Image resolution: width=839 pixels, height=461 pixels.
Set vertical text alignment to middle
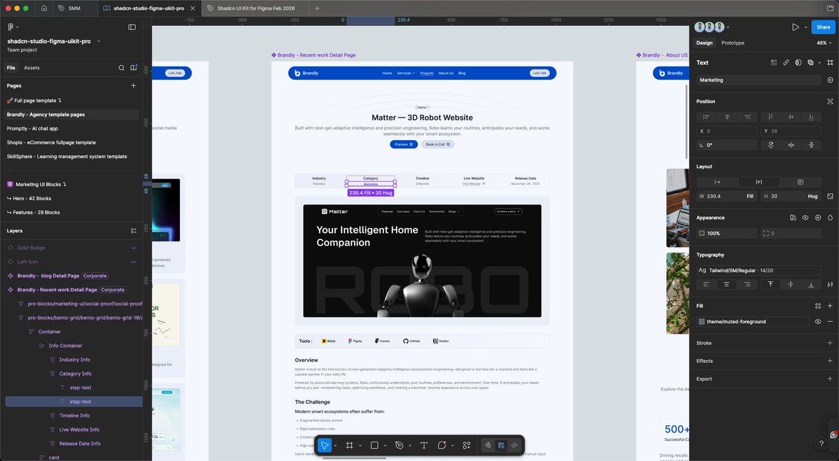[791, 285]
